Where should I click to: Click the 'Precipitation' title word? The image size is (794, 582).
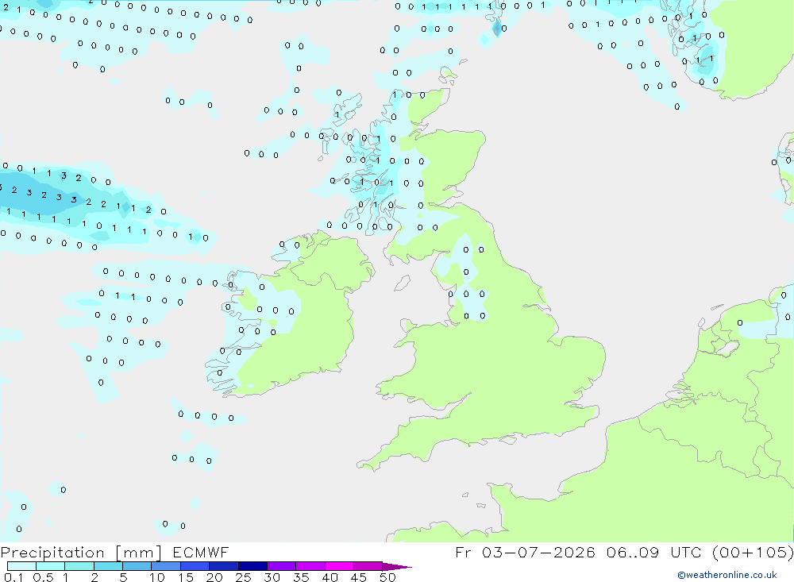(52, 553)
